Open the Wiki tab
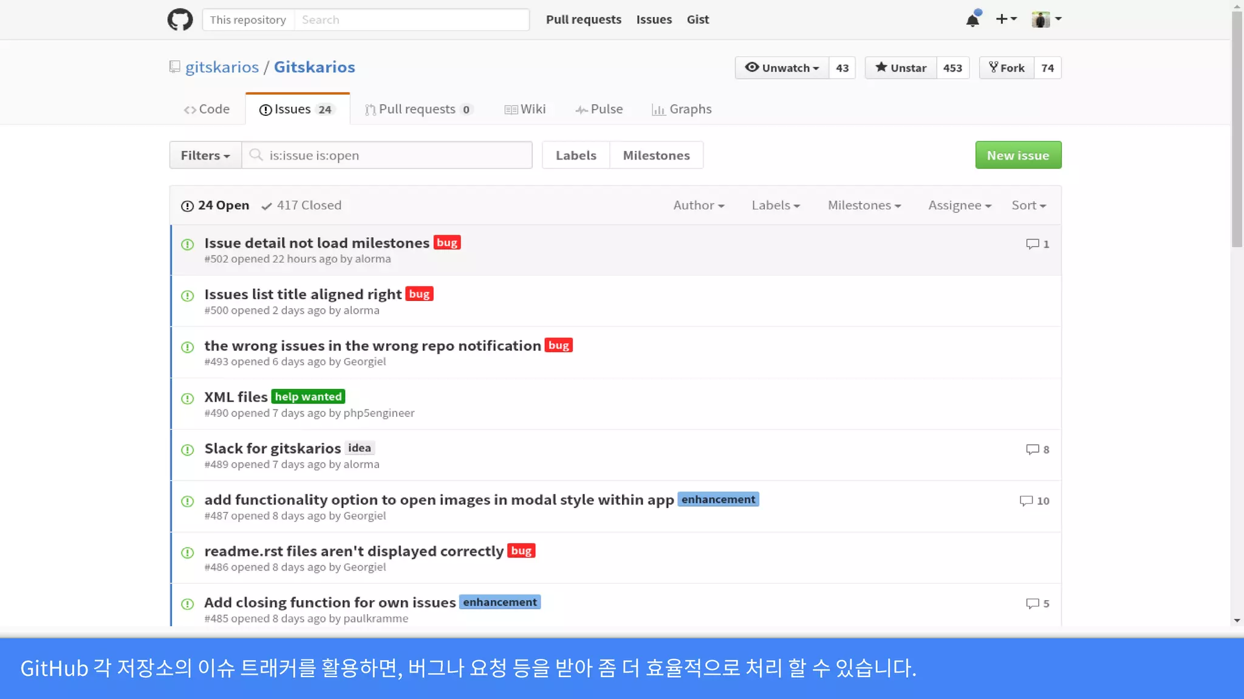Image resolution: width=1244 pixels, height=699 pixels. pyautogui.click(x=525, y=109)
